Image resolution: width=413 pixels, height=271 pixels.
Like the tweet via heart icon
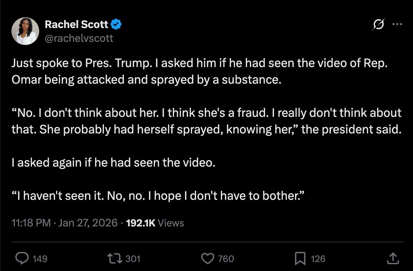click(x=207, y=258)
